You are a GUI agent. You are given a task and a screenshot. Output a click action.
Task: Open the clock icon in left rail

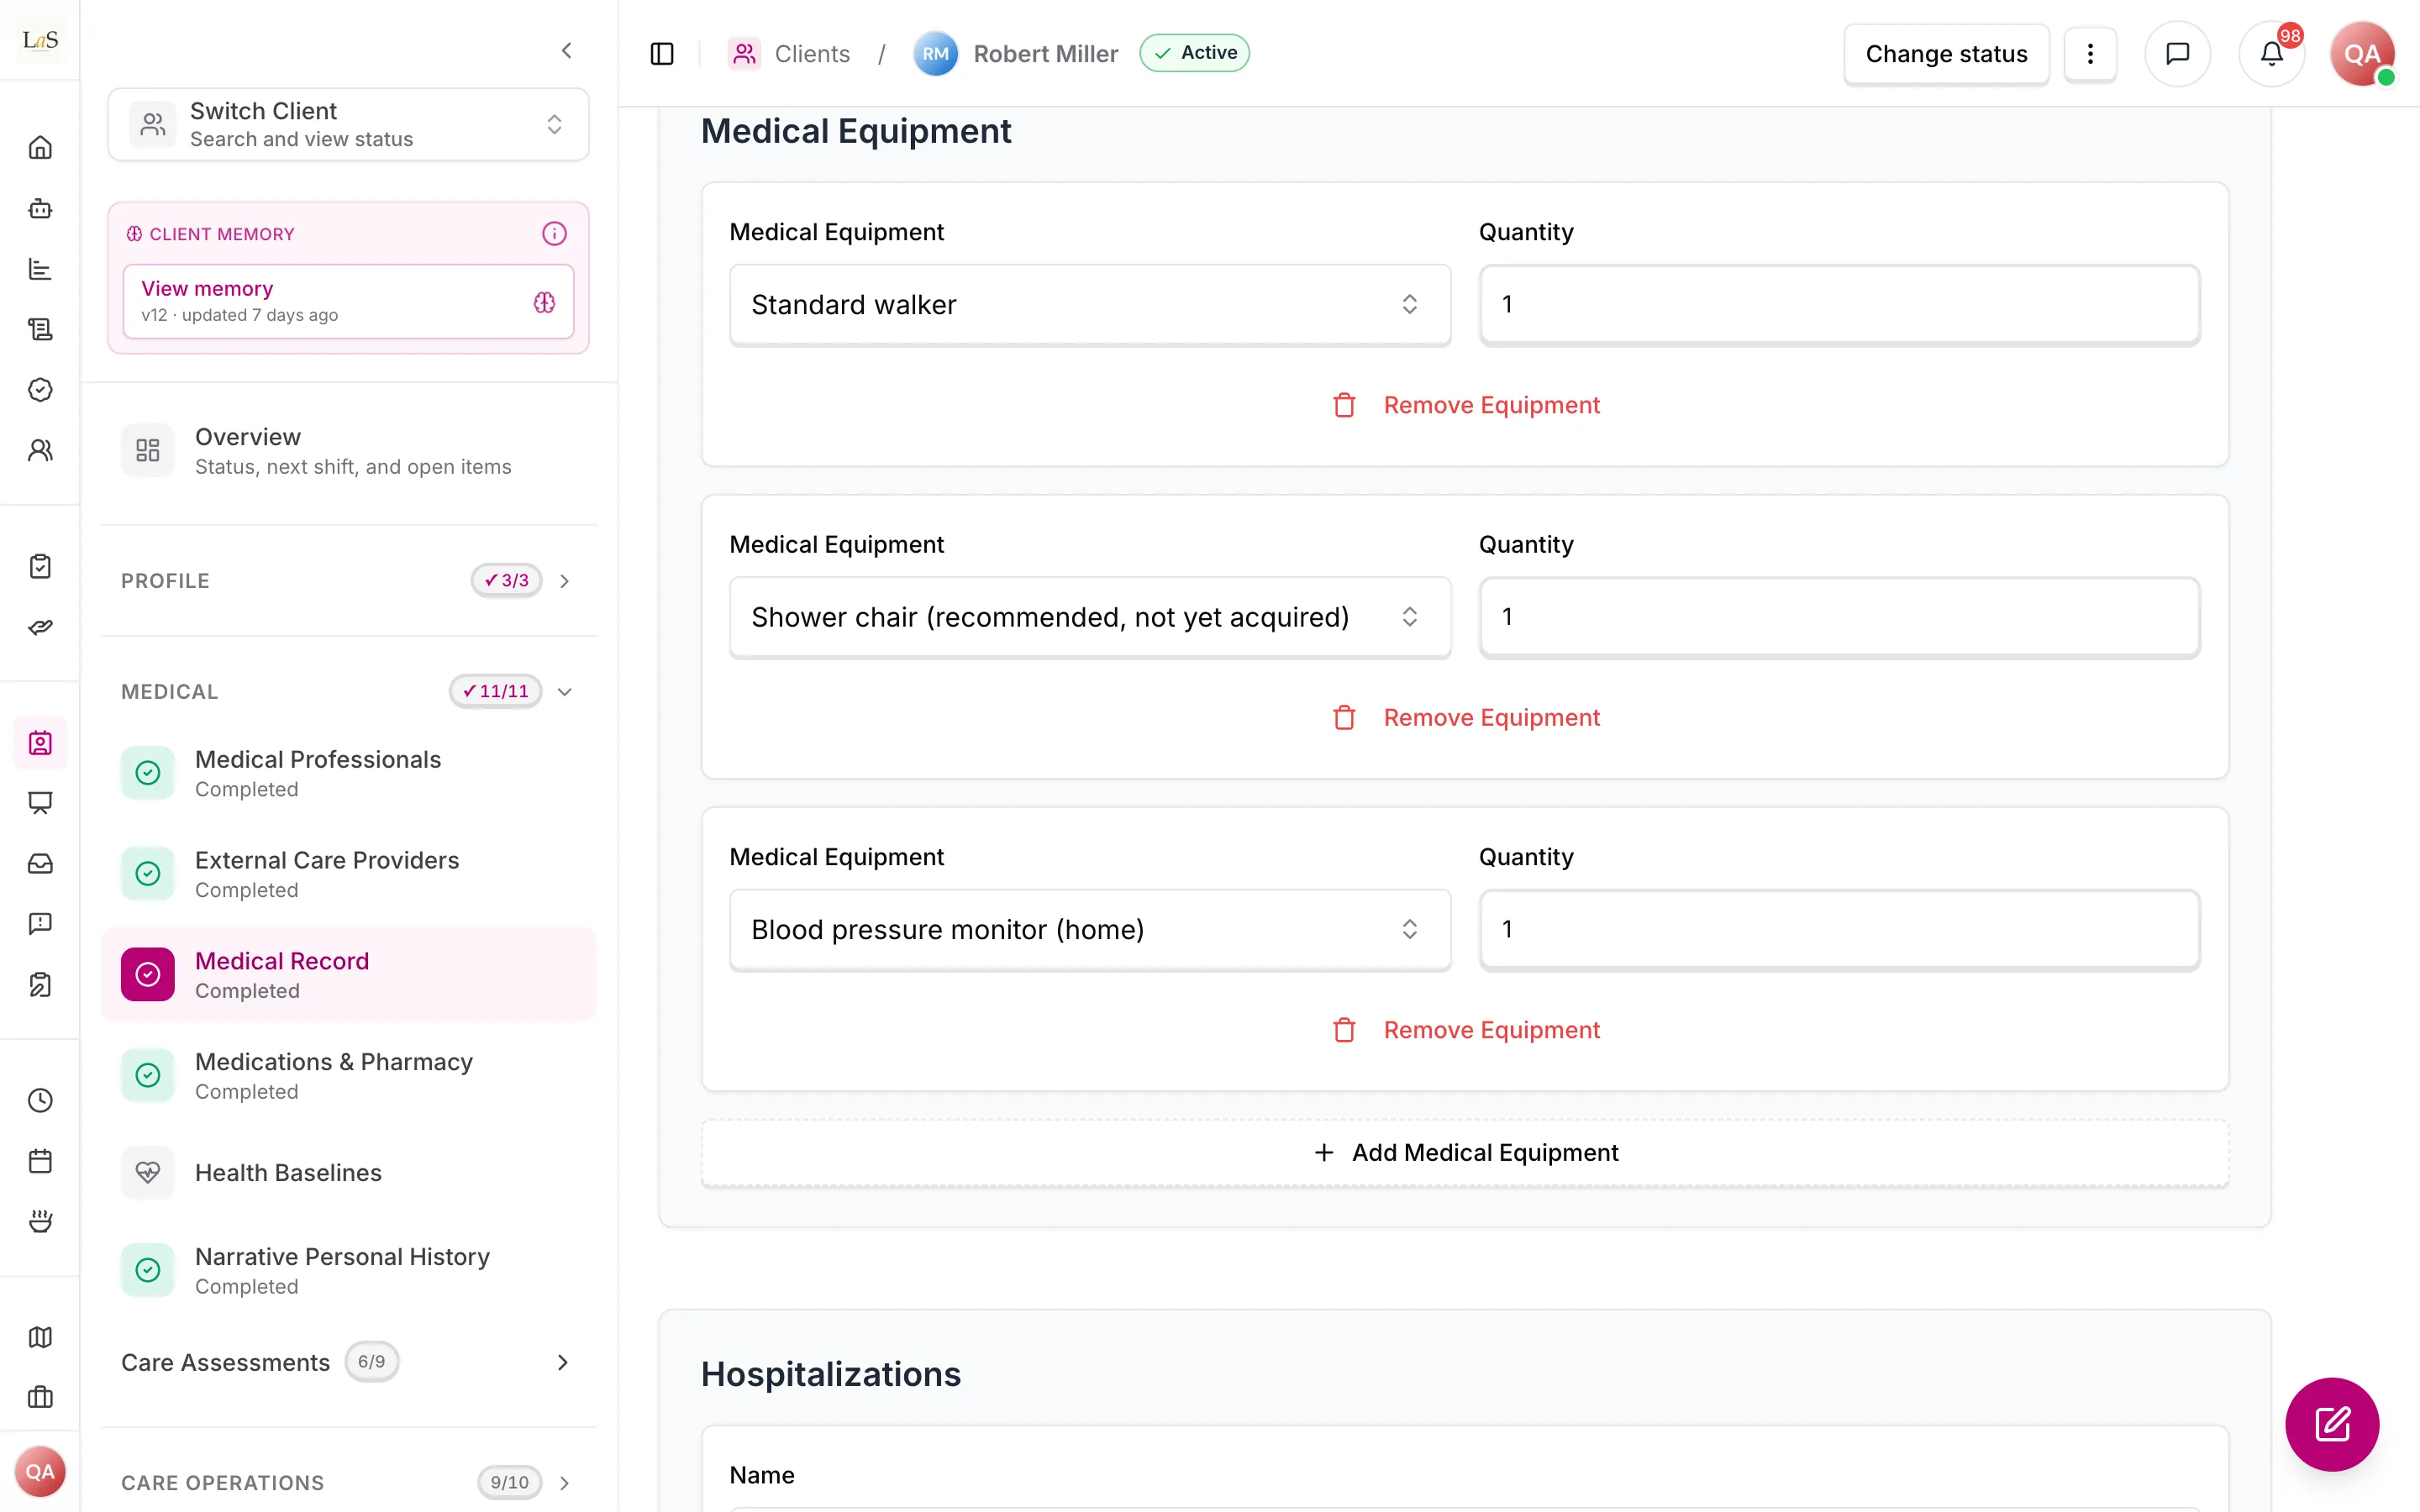pyautogui.click(x=40, y=1100)
